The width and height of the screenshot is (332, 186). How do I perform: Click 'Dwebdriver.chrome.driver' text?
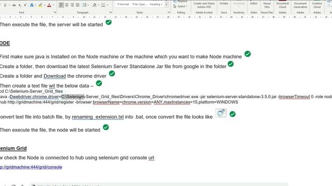pos(34,97)
